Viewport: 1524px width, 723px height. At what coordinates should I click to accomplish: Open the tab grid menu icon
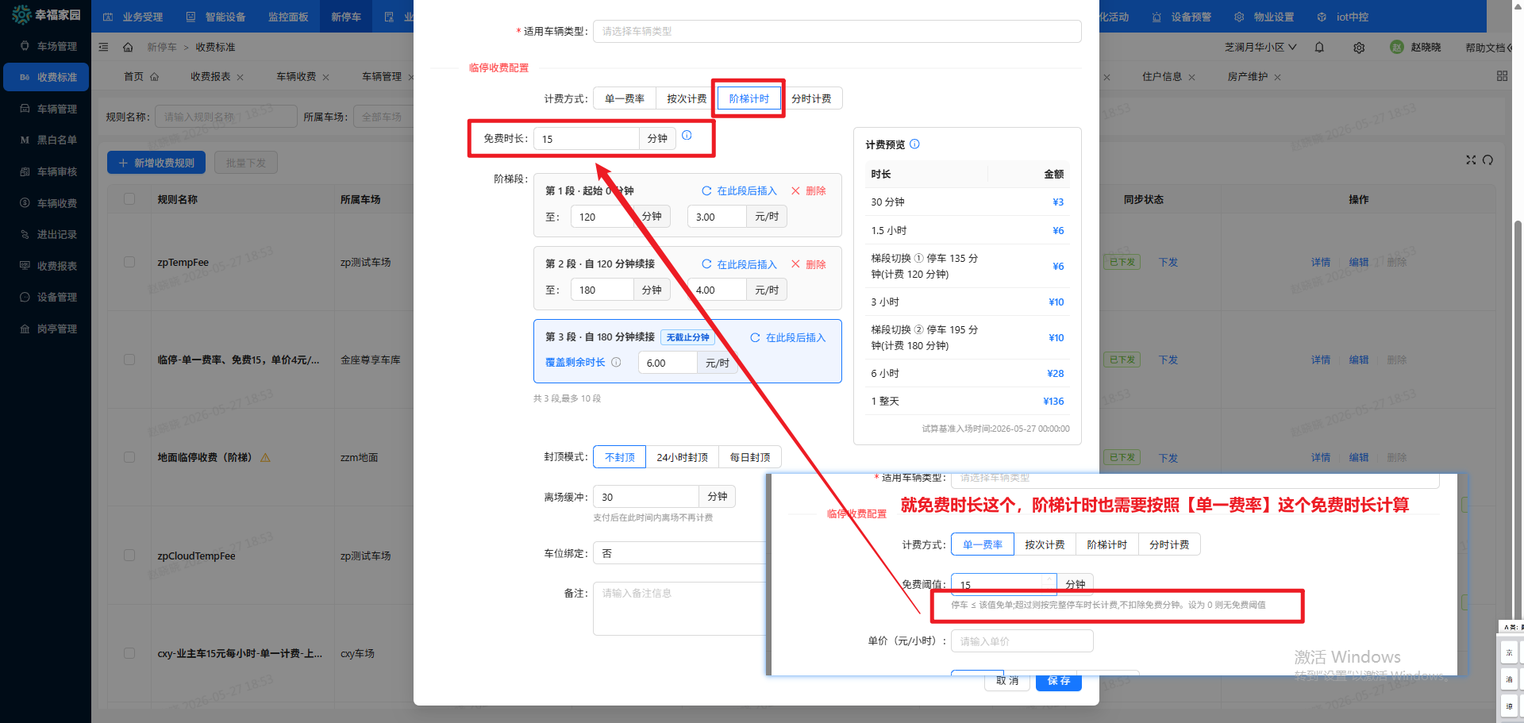[x=1502, y=76]
